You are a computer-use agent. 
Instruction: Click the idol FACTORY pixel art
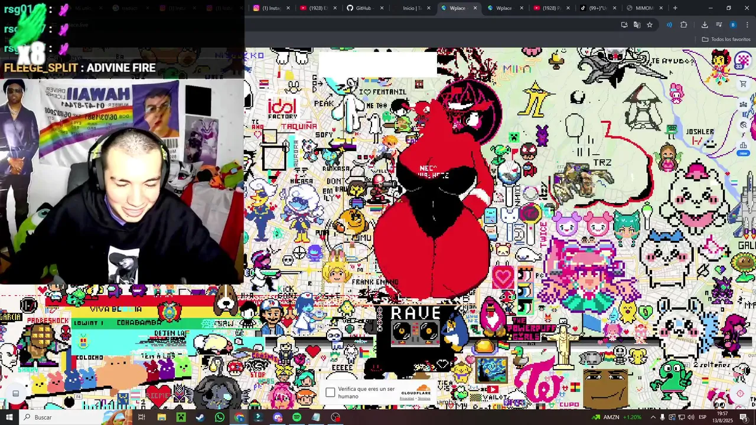[x=282, y=108]
